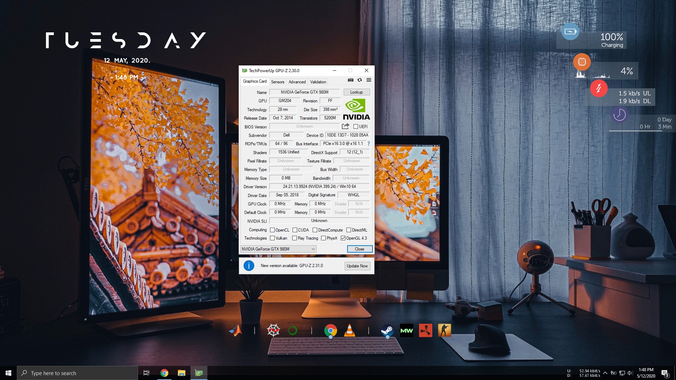This screenshot has width=676, height=380.
Task: Open the green ring app in dock
Action: coord(293,330)
